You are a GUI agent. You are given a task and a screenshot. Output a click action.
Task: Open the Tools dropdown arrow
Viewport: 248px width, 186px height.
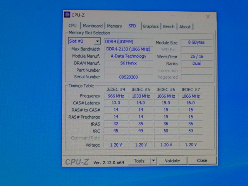pyautogui.click(x=153, y=160)
